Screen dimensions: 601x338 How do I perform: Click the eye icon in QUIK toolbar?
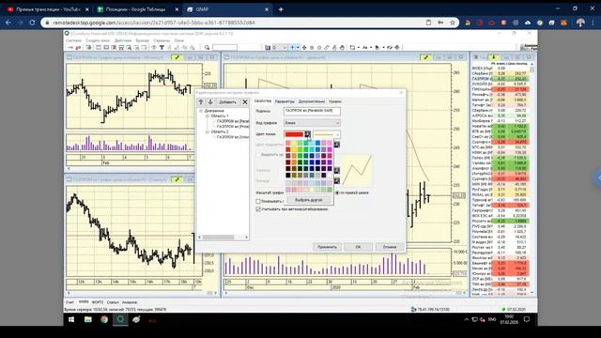(154, 48)
